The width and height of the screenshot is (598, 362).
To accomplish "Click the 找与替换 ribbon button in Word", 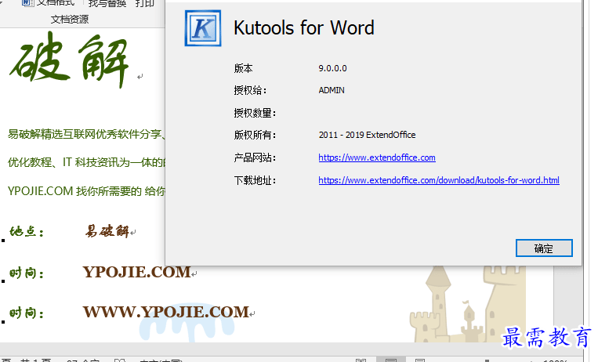I will (107, 3).
